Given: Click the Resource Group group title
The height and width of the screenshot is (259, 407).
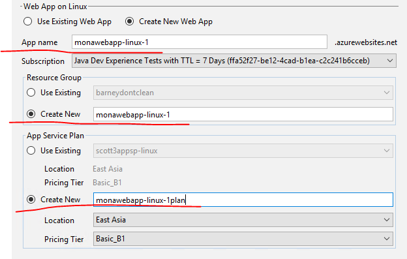Looking at the screenshot, I should pos(54,78).
